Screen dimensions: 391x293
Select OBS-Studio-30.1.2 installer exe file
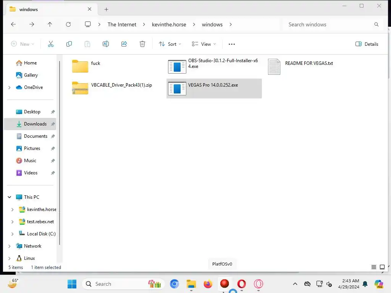pyautogui.click(x=214, y=66)
